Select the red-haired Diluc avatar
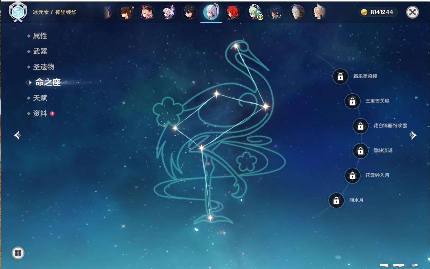 [x=232, y=12]
